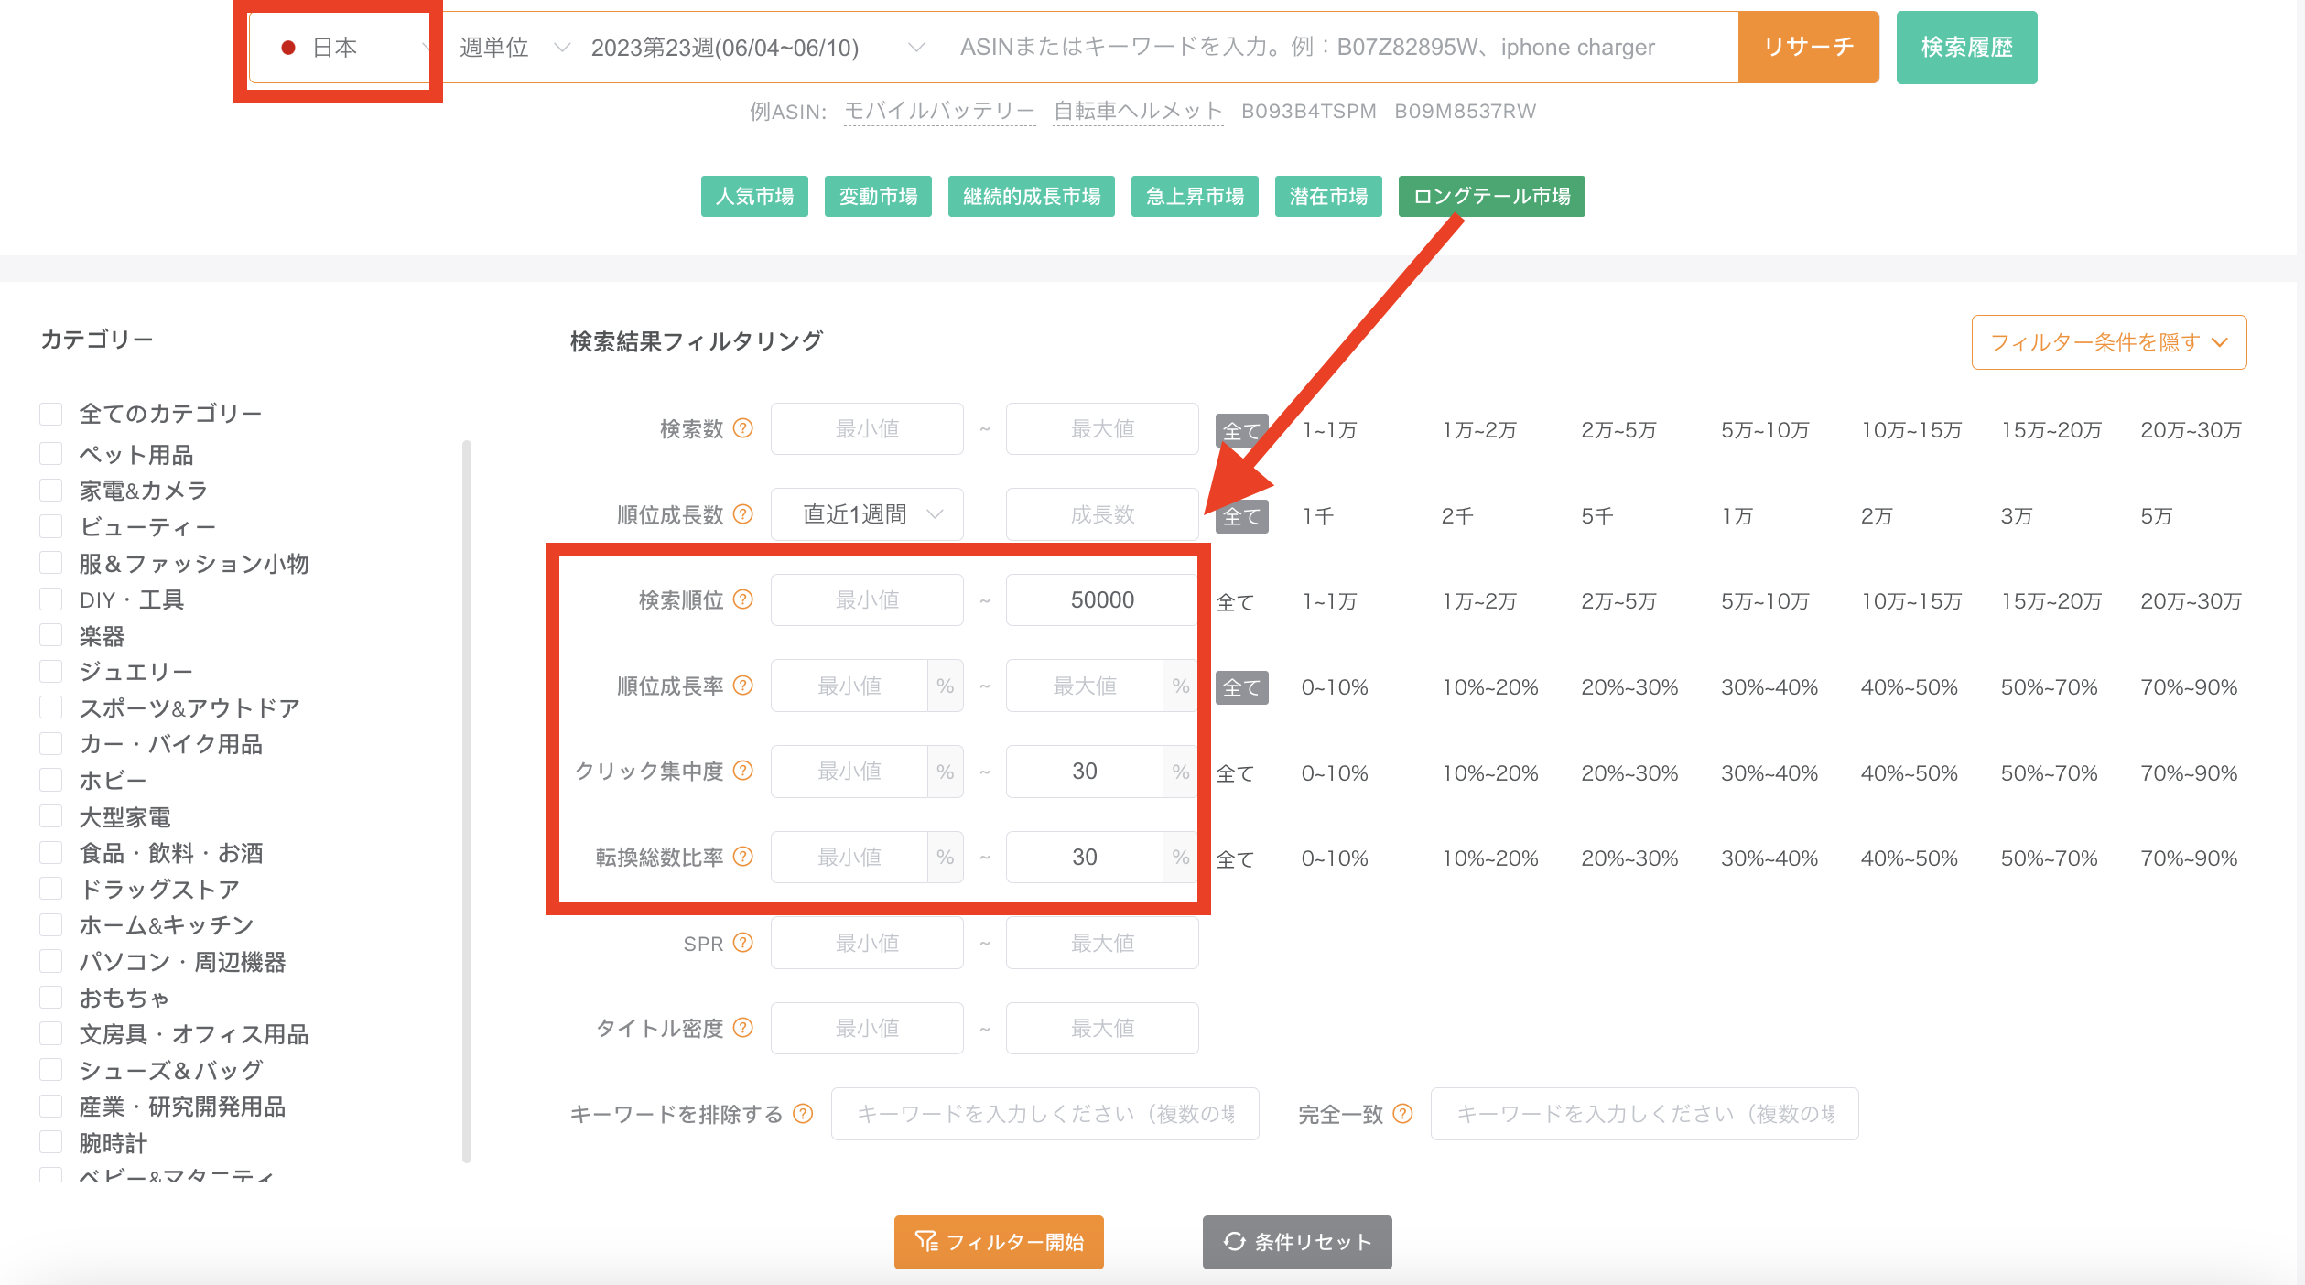Expand the 2023第23週 date range dropdown
2305x1285 pixels.
coord(757,48)
